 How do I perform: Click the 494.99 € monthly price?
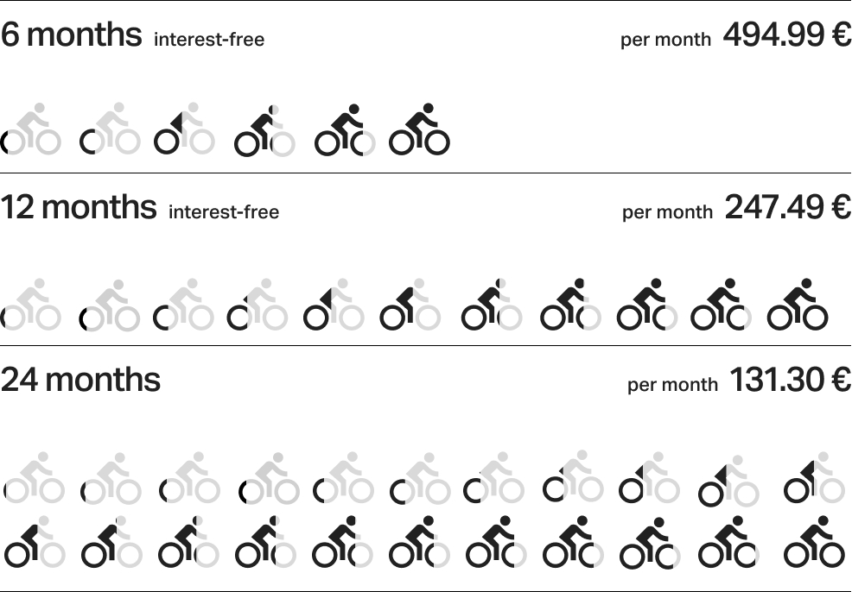pos(786,35)
